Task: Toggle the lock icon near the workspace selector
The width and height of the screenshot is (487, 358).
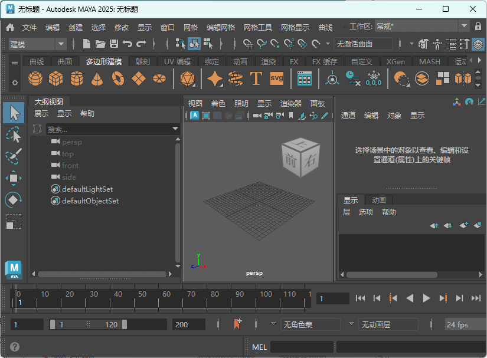Action: click(477, 26)
